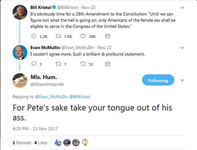
Task: View the 1 Retweet list
Action: point(22,143)
